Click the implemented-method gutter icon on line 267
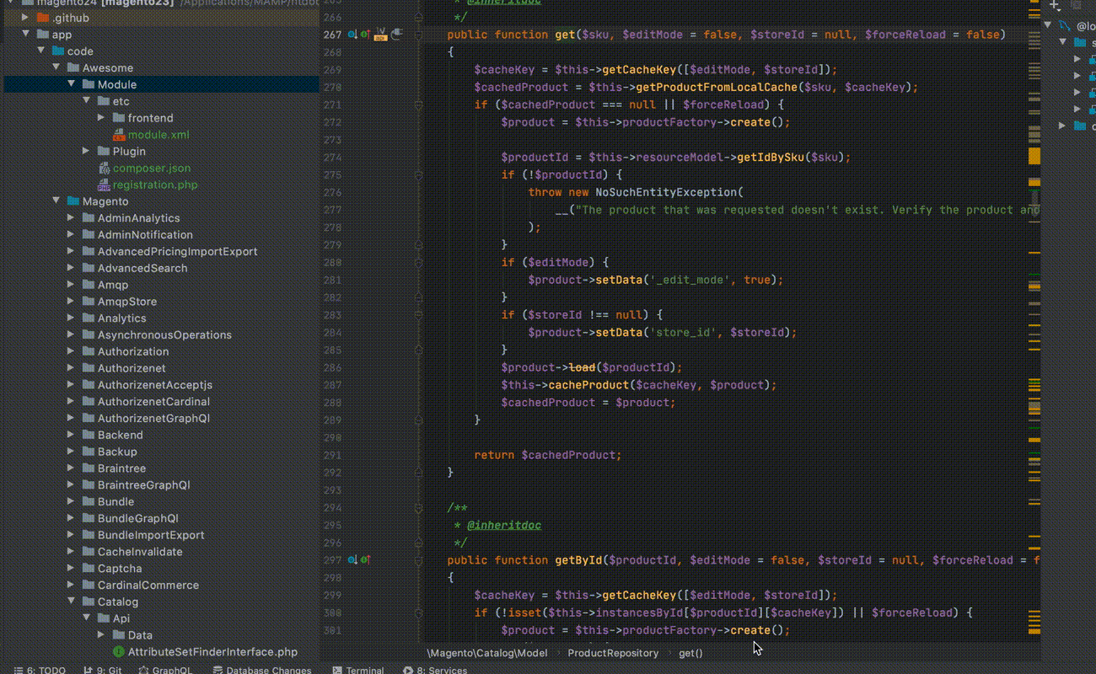Viewport: 1096px width, 674px height. point(352,35)
